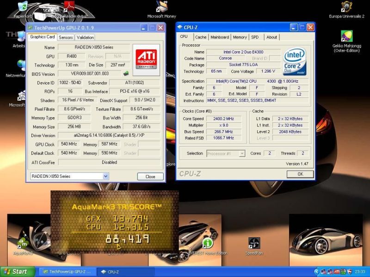Open the Papierkorb recycle bin desktop icon
Image resolution: width=370 pixels, height=277 pixels.
pos(23,10)
